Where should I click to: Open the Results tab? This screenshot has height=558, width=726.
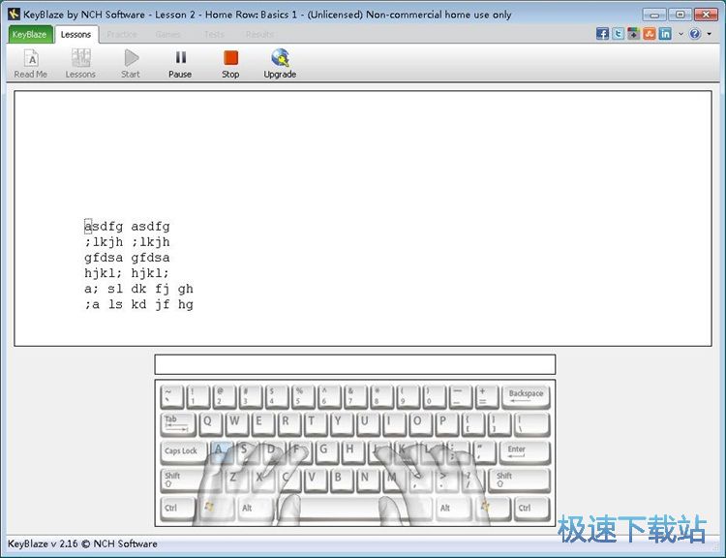259,34
